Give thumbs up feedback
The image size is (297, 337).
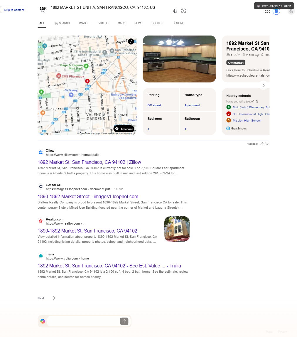[262, 144]
